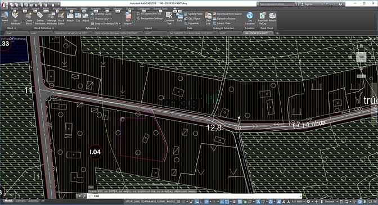The image size is (378, 205).
Task: Click the Help question mark icon
Action: coord(341,4)
